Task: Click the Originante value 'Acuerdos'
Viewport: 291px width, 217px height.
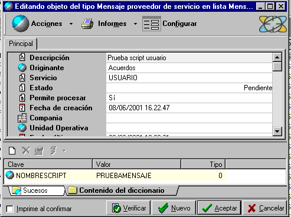Action: pyautogui.click(x=189, y=68)
